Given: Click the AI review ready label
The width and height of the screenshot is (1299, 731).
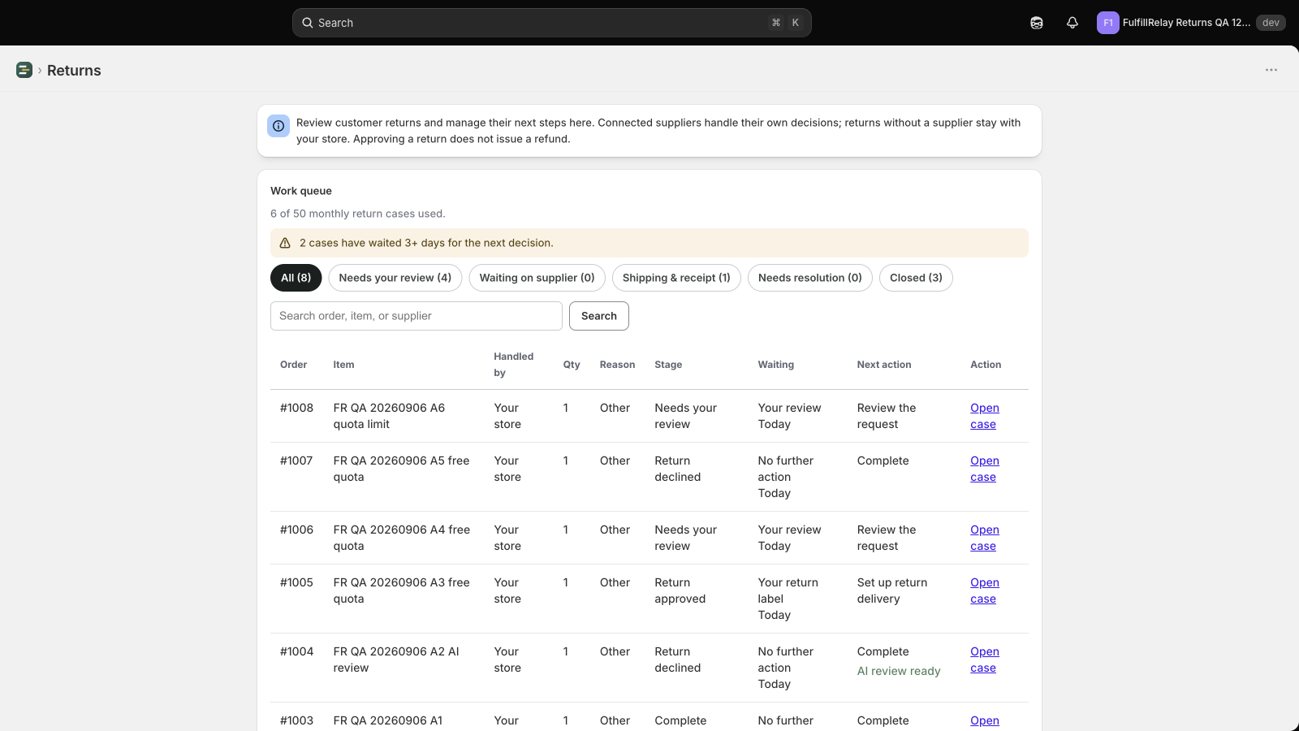Looking at the screenshot, I should [x=899, y=671].
